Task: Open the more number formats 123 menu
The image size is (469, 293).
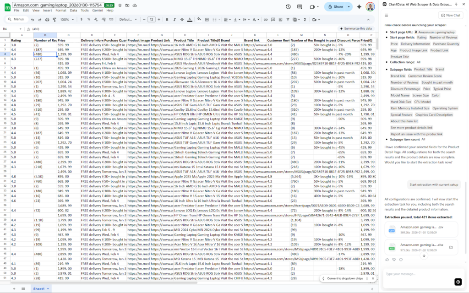Action: pyautogui.click(x=111, y=19)
